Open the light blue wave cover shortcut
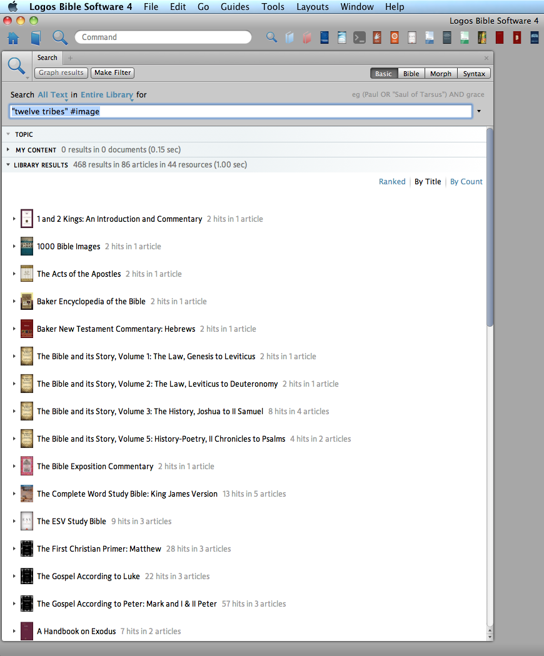The width and height of the screenshot is (544, 656). point(342,37)
